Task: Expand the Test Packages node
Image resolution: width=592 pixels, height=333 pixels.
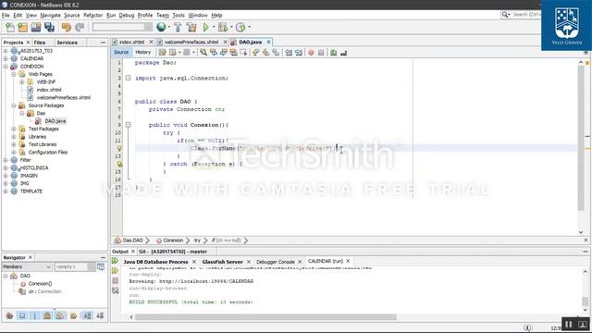Action: tap(14, 129)
